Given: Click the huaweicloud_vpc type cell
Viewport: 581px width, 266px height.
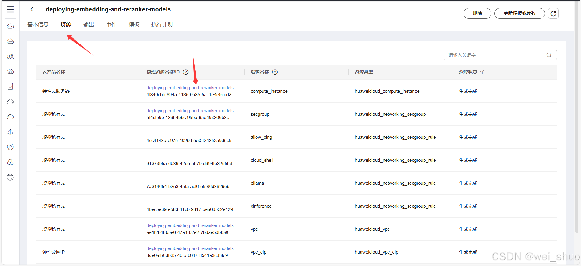Looking at the screenshot, I should click(x=372, y=229).
